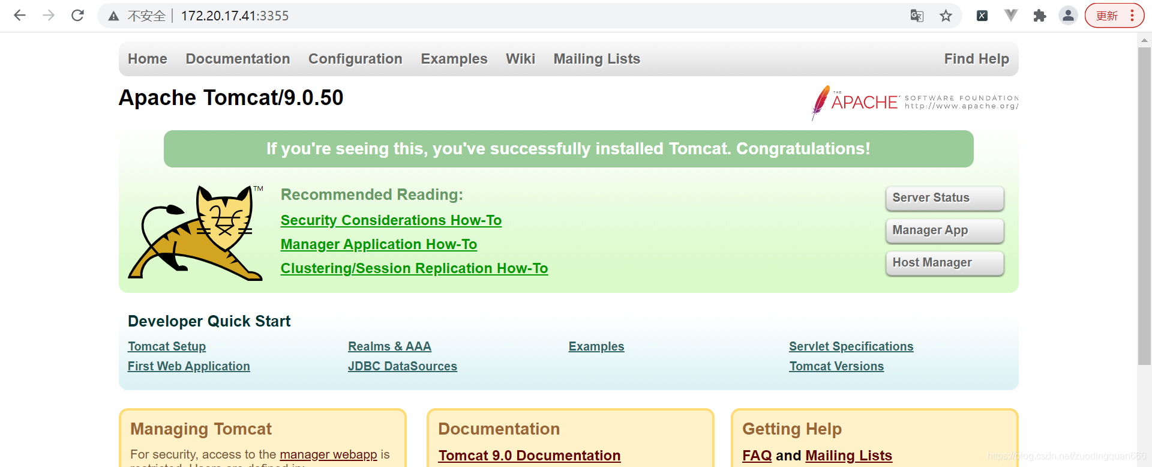Open Manager Application How-To link

coord(379,244)
